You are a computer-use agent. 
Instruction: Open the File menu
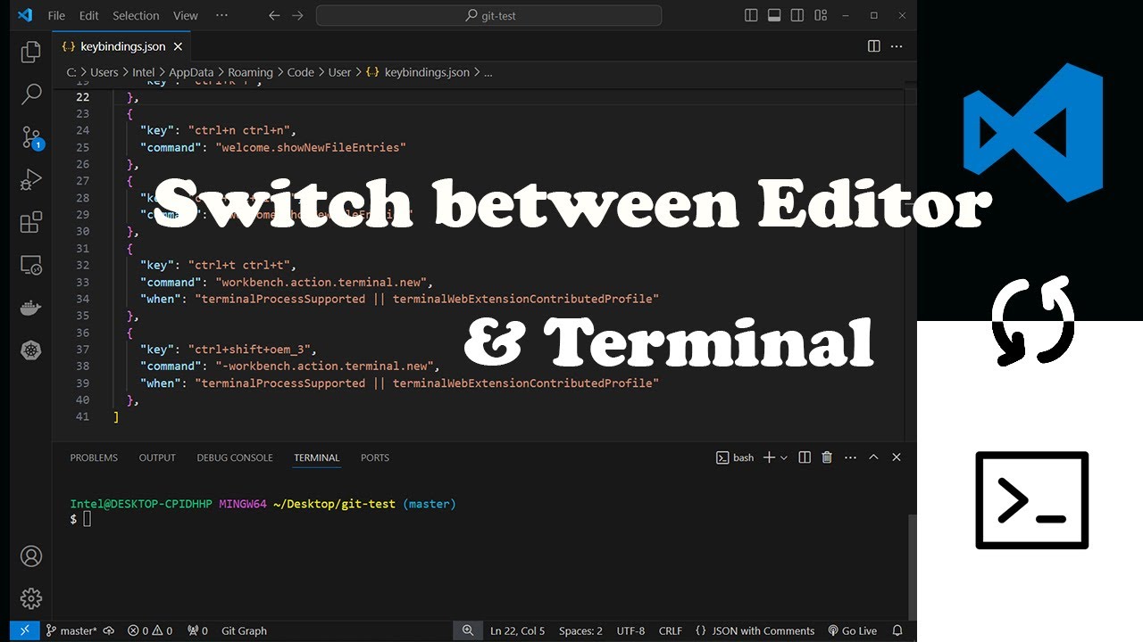(56, 15)
